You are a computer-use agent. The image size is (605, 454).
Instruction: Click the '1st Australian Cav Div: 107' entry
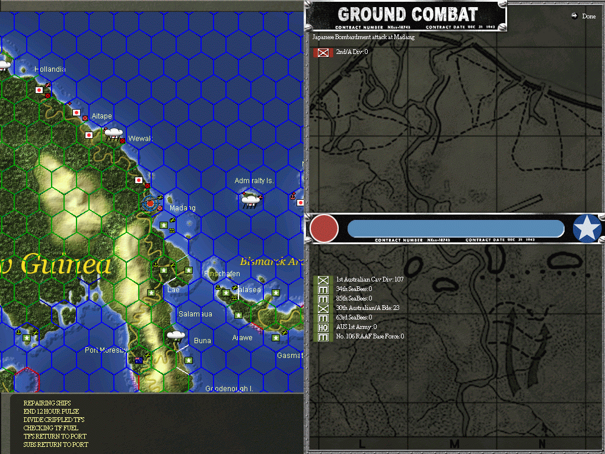370,279
